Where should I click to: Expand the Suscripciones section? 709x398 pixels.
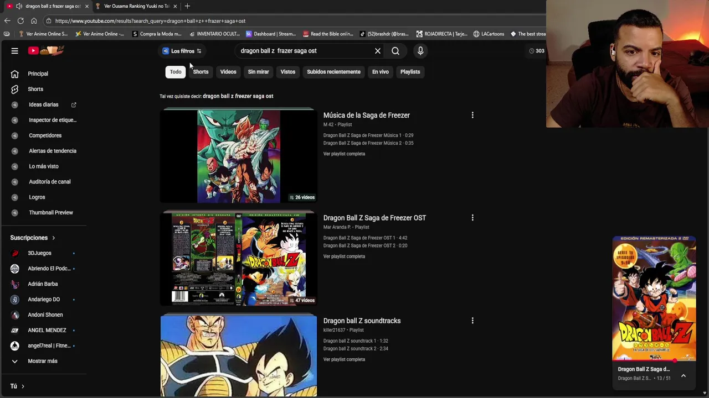pyautogui.click(x=33, y=238)
